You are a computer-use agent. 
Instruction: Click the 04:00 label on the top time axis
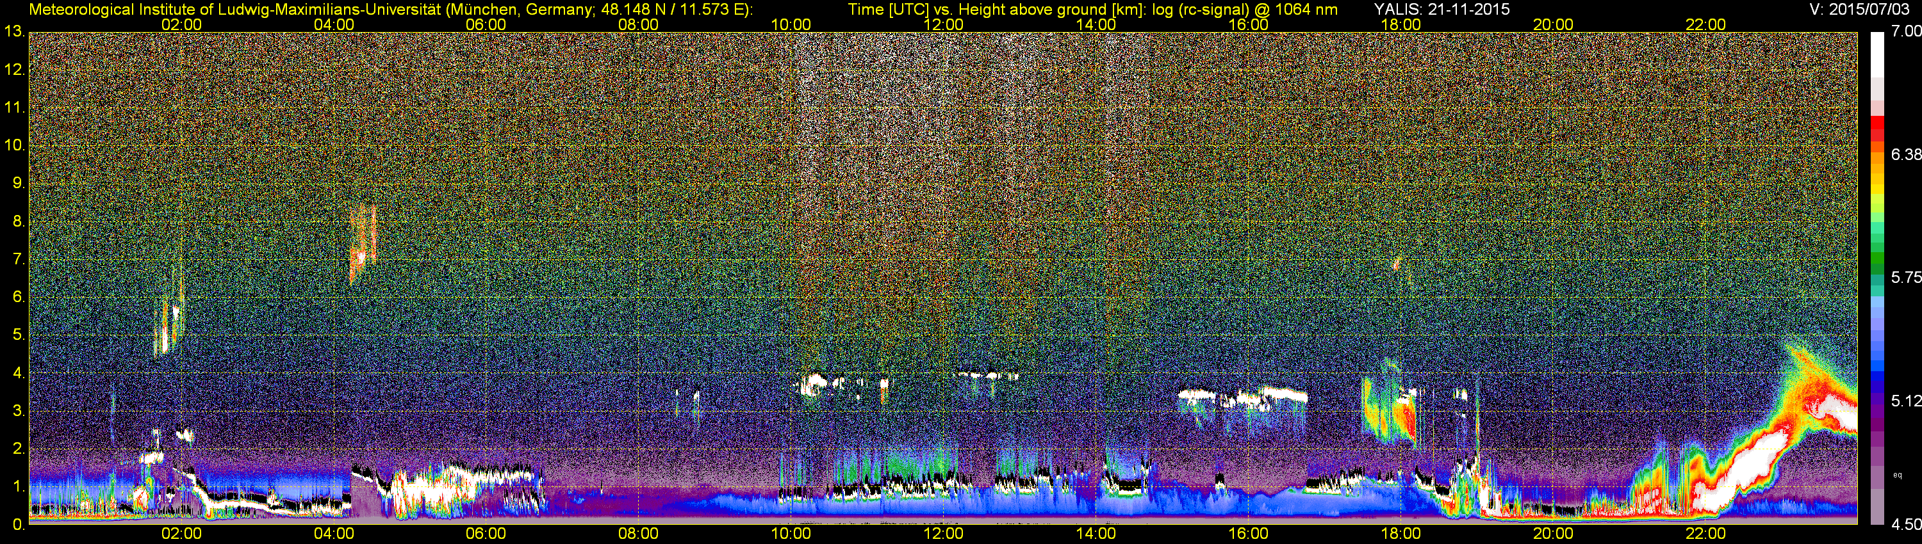click(334, 24)
